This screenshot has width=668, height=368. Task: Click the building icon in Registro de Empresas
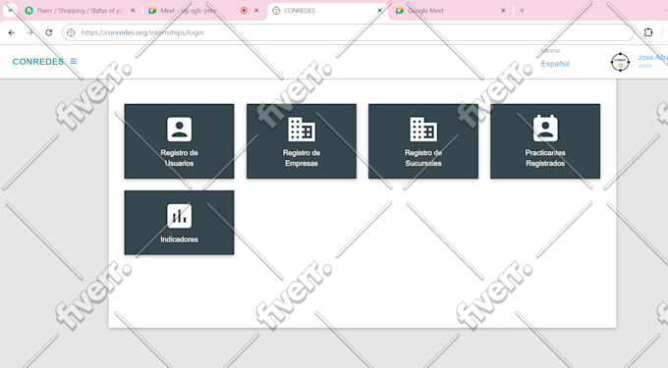[302, 129]
